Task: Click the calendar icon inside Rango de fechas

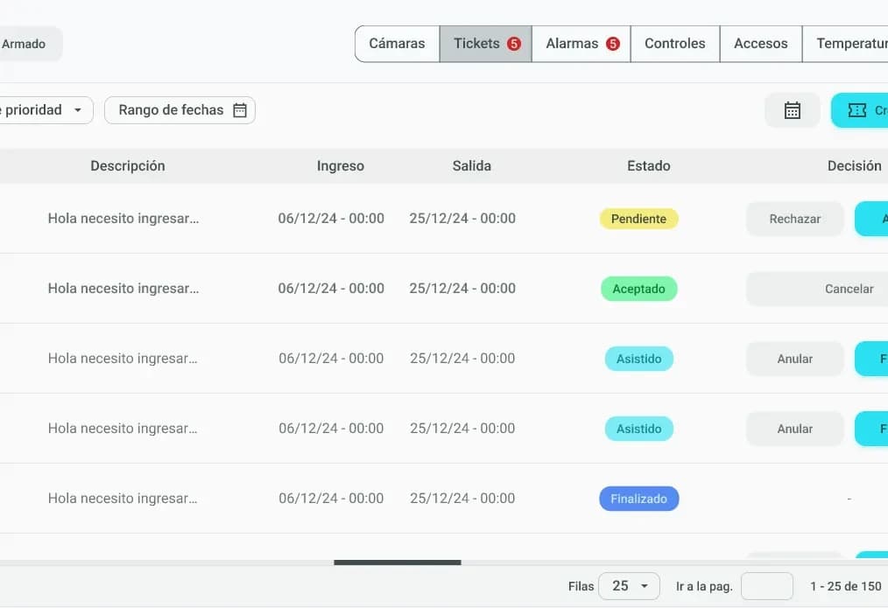Action: click(x=240, y=110)
